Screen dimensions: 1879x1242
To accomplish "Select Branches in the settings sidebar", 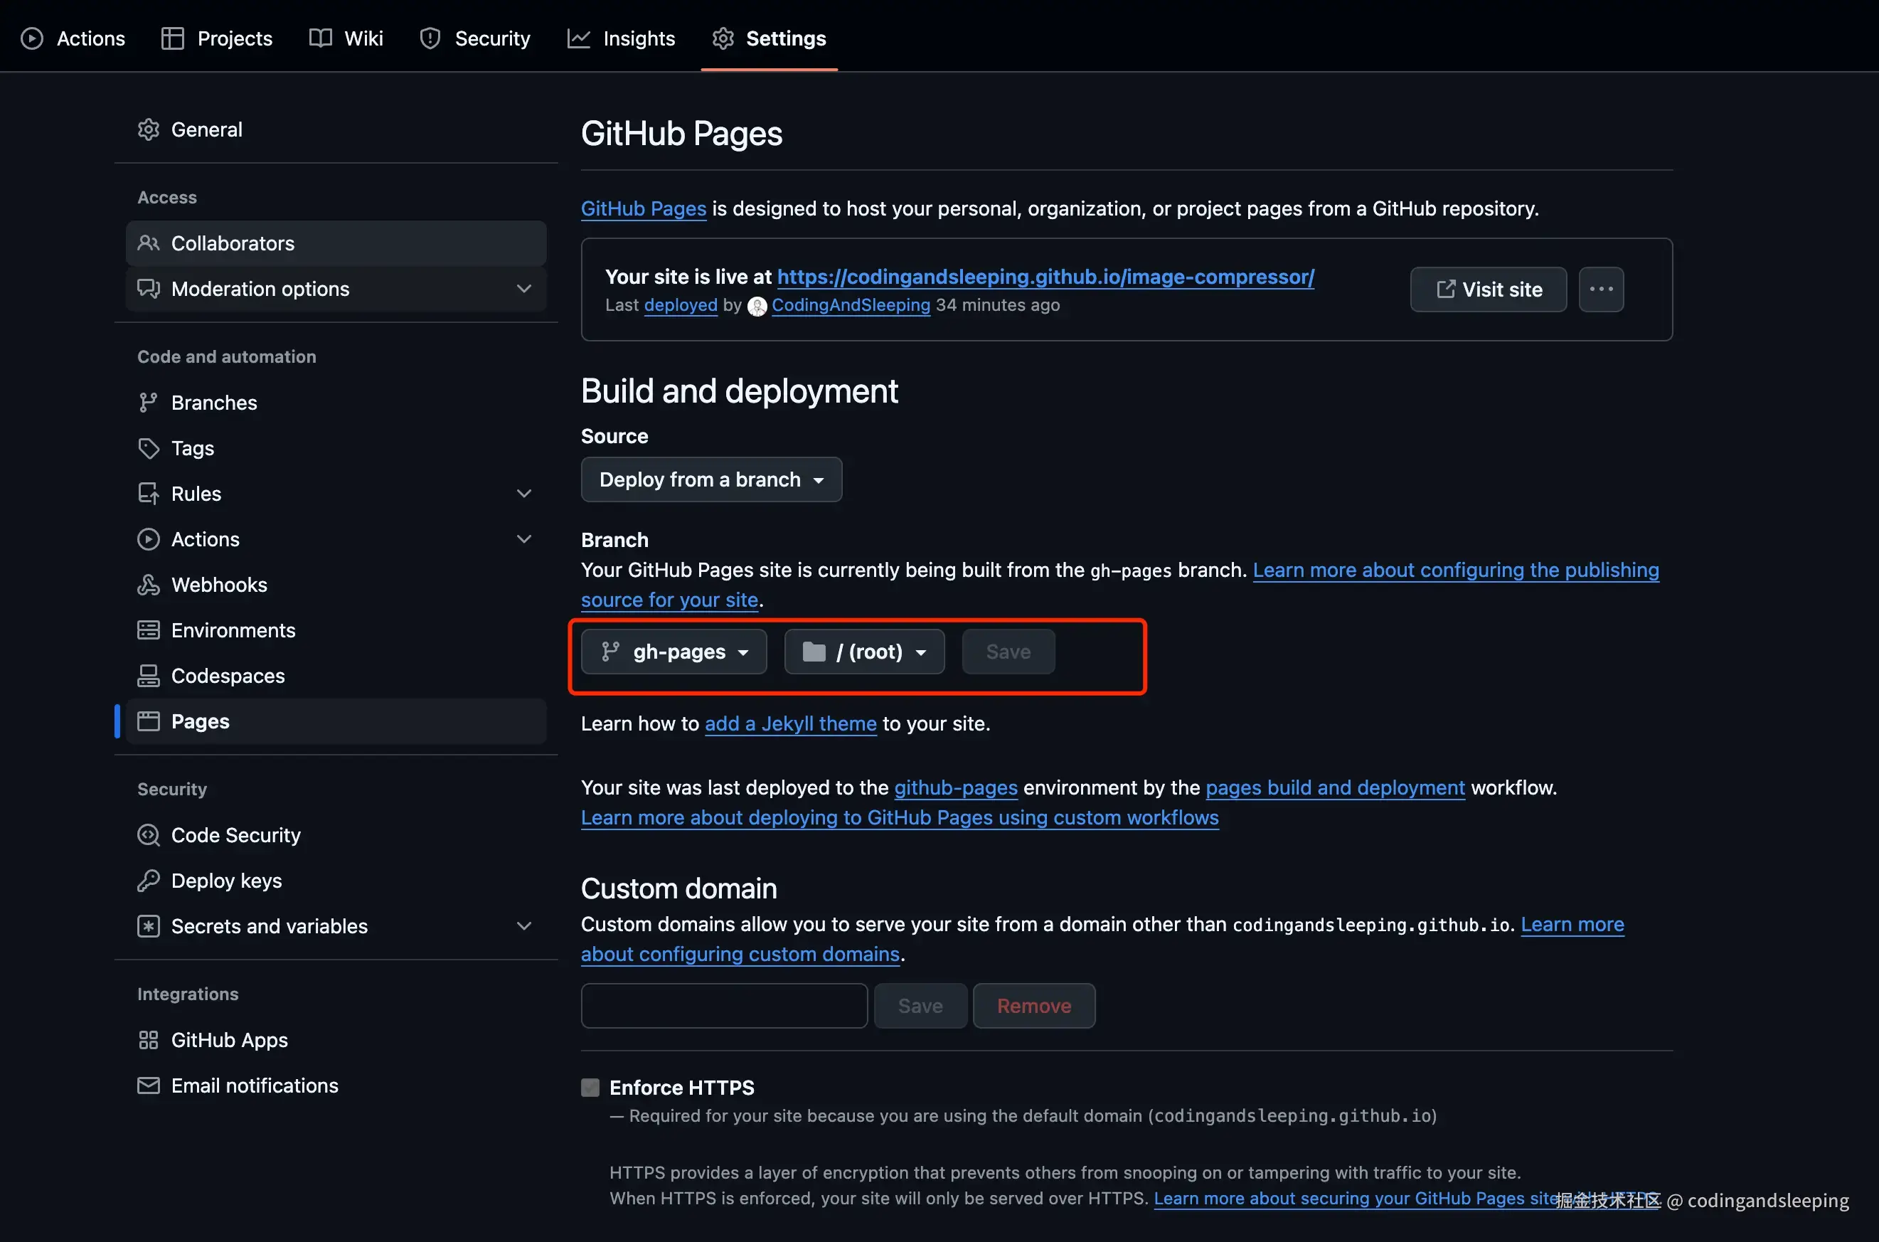I will point(336,403).
